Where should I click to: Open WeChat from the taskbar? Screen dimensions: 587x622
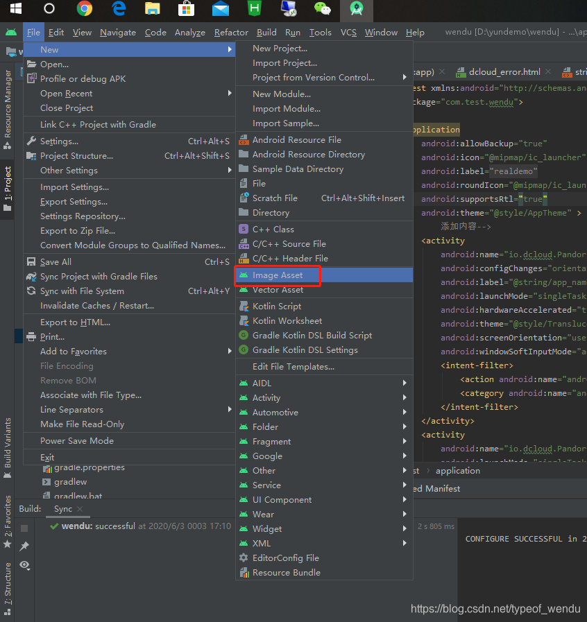click(322, 8)
